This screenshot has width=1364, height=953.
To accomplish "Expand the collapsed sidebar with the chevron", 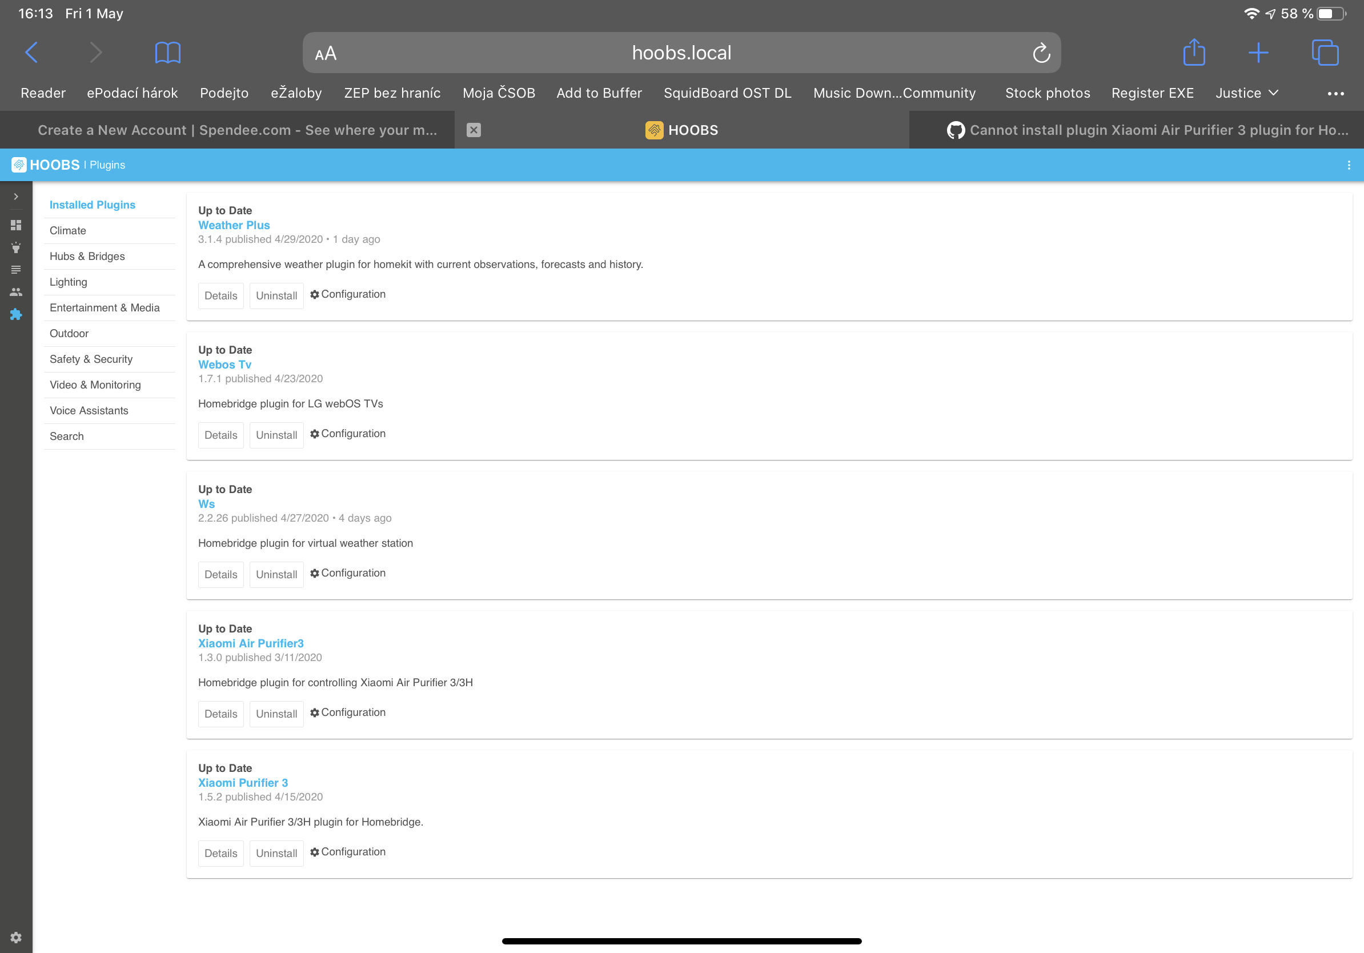I will pos(16,197).
